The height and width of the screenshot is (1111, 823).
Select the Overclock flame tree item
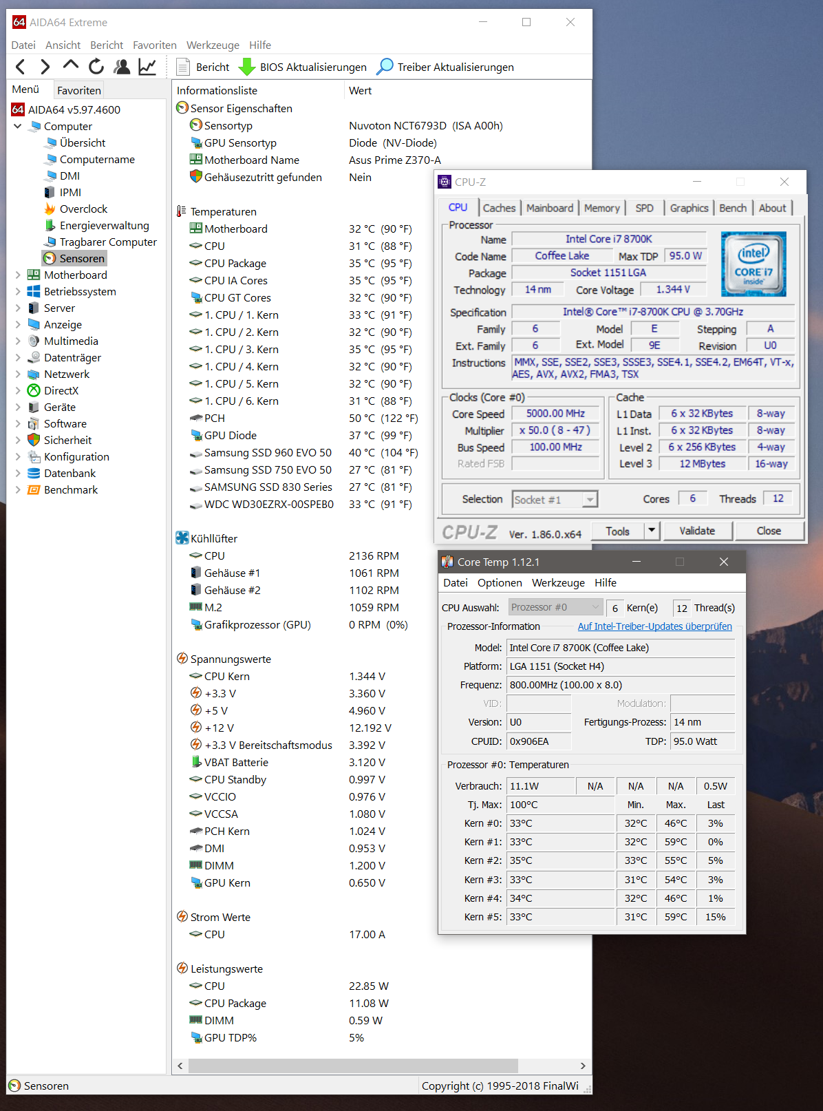pos(76,209)
